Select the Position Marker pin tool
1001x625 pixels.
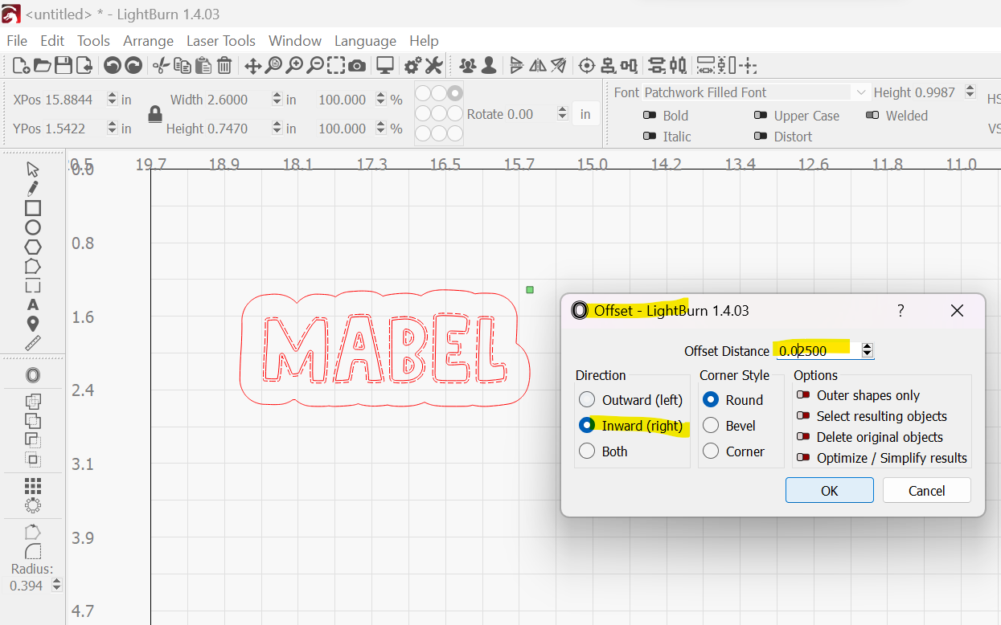[33, 324]
